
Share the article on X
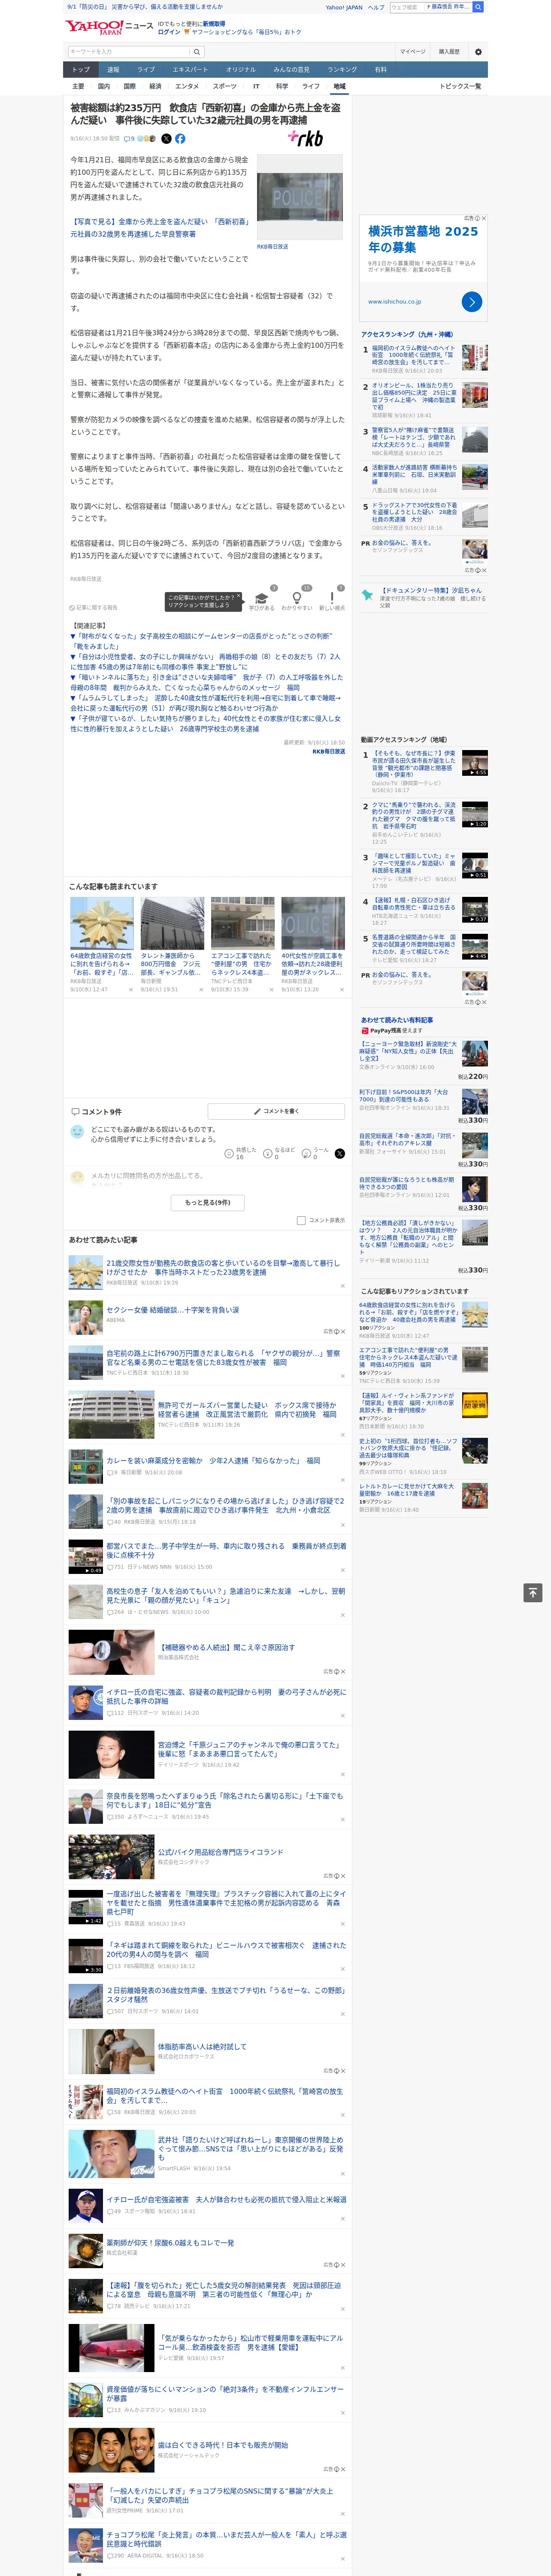click(167, 139)
